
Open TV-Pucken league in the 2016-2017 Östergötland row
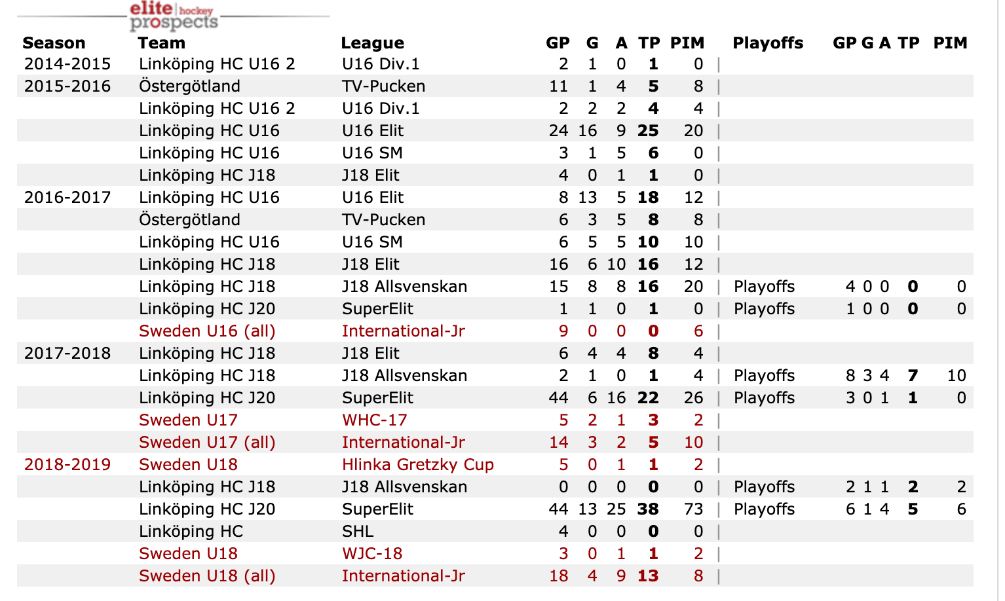coord(383,220)
